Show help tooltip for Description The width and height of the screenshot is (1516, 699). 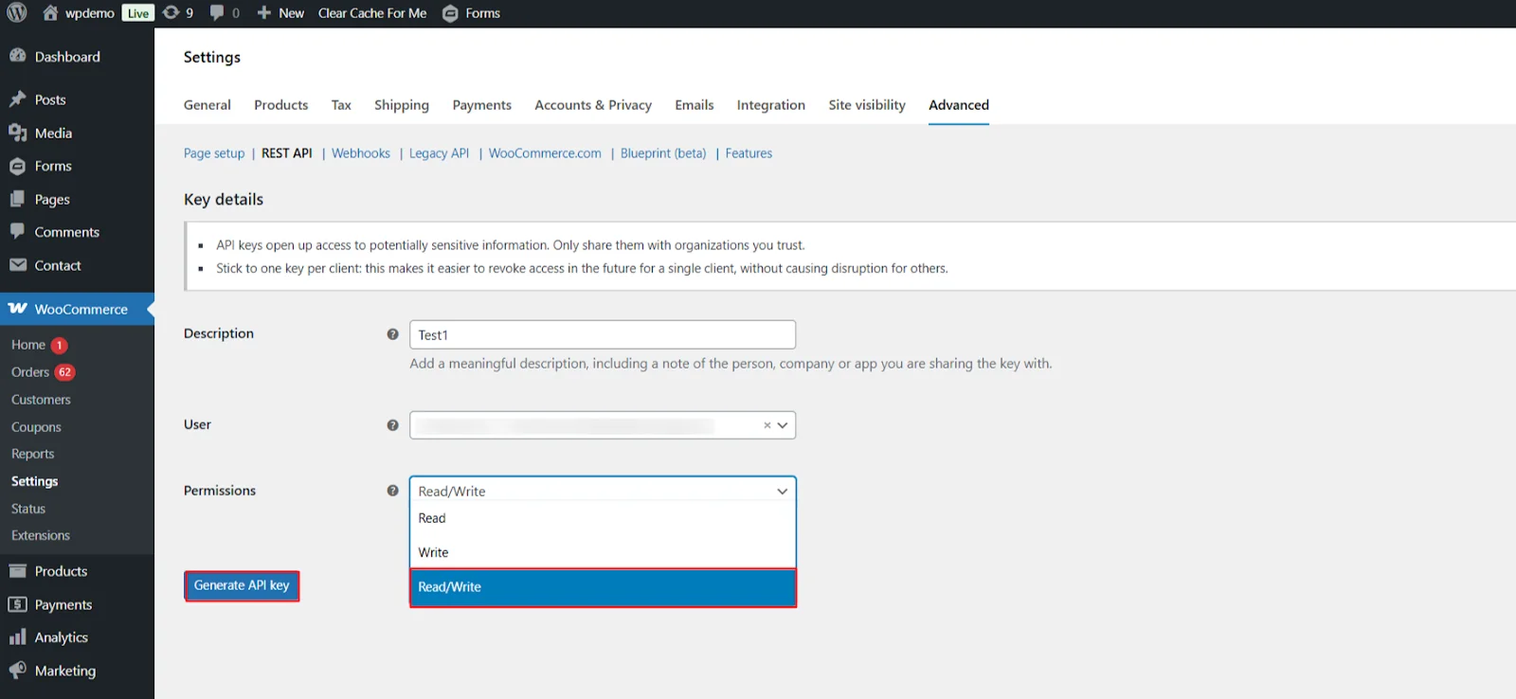[x=392, y=334]
